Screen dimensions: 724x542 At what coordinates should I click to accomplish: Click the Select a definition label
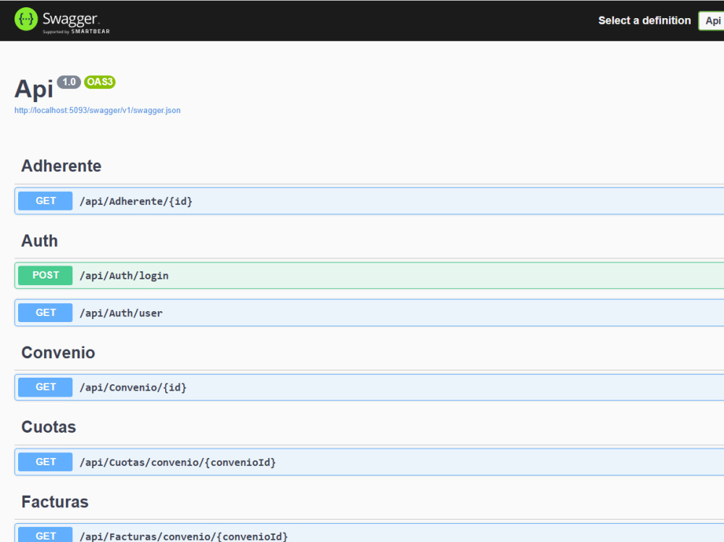[644, 21]
